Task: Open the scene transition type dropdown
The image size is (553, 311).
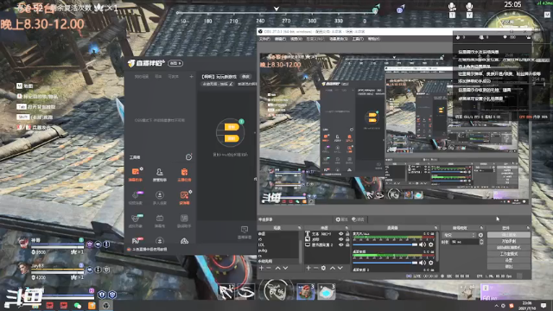Action: pos(460,235)
